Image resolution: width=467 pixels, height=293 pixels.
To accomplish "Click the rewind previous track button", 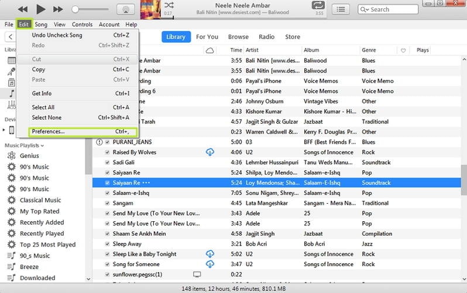I will click(23, 9).
